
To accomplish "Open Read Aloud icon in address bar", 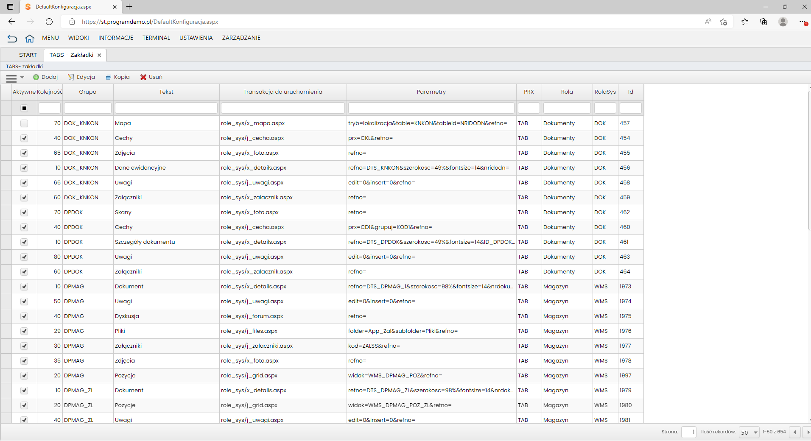I will point(708,22).
